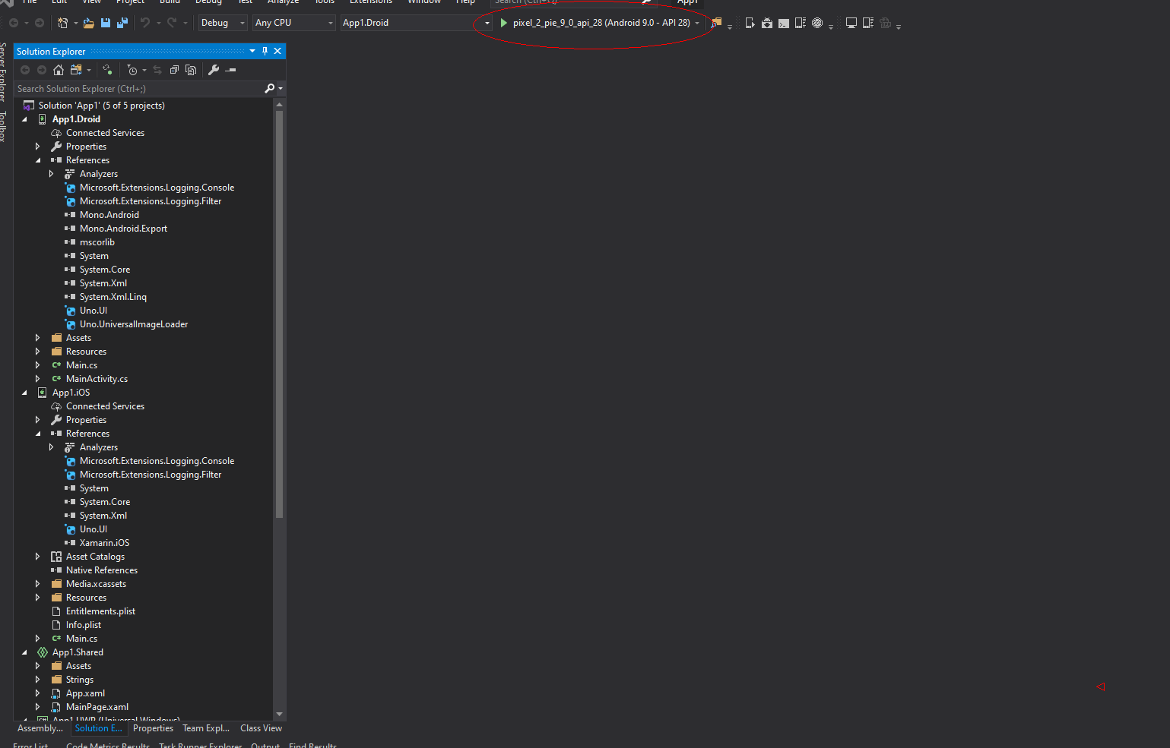The image size is (1170, 748).
Task: Toggle the Preview Selected Items icon
Action: pyautogui.click(x=190, y=70)
